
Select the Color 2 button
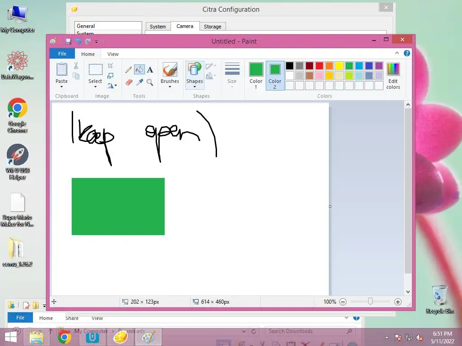click(x=275, y=75)
